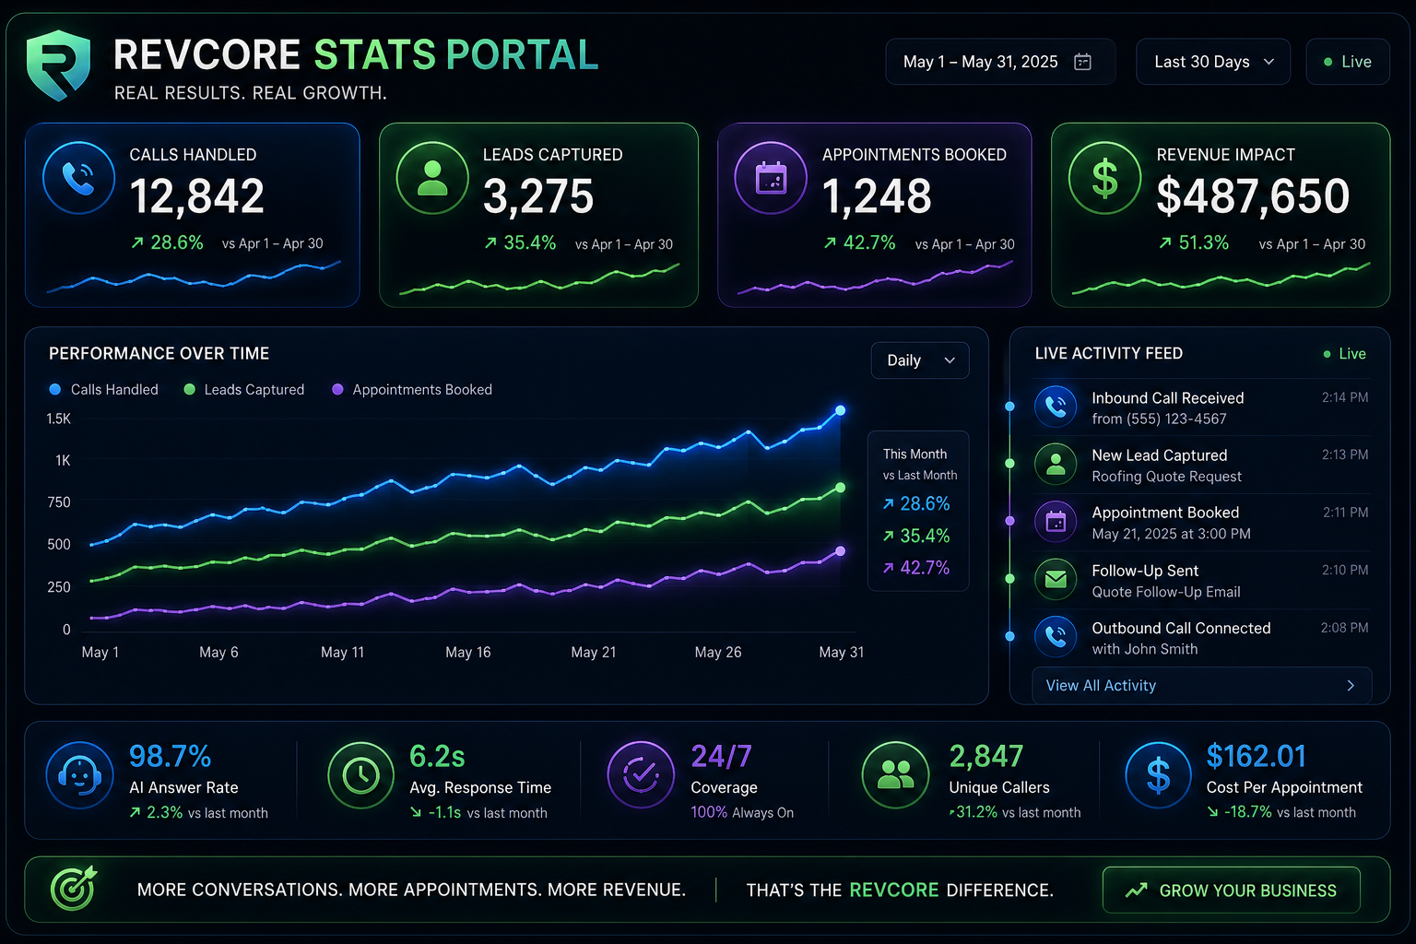Viewport: 1416px width, 944px height.
Task: Click the Leads Captured person icon
Action: click(432, 178)
